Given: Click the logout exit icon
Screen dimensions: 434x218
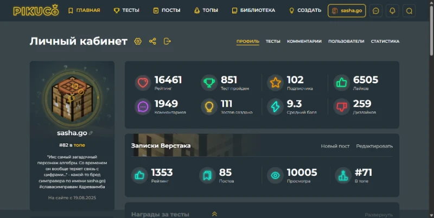Looking at the screenshot, I should coord(167,42).
